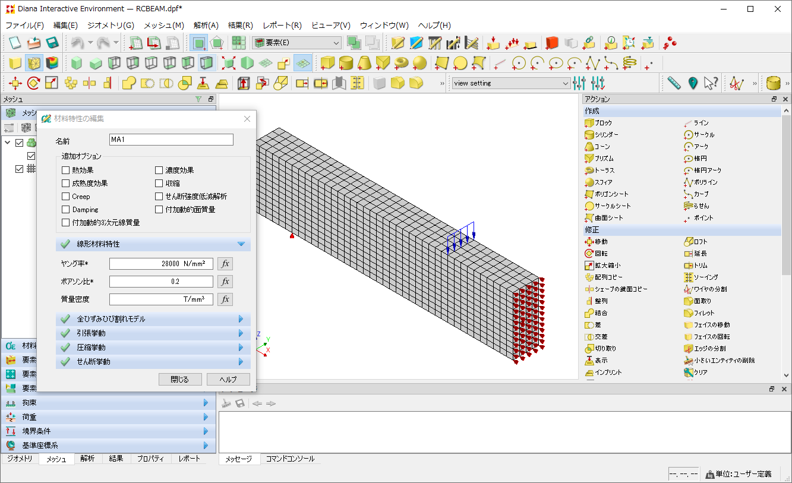Click the fx button beside Poisson ratio

click(225, 282)
